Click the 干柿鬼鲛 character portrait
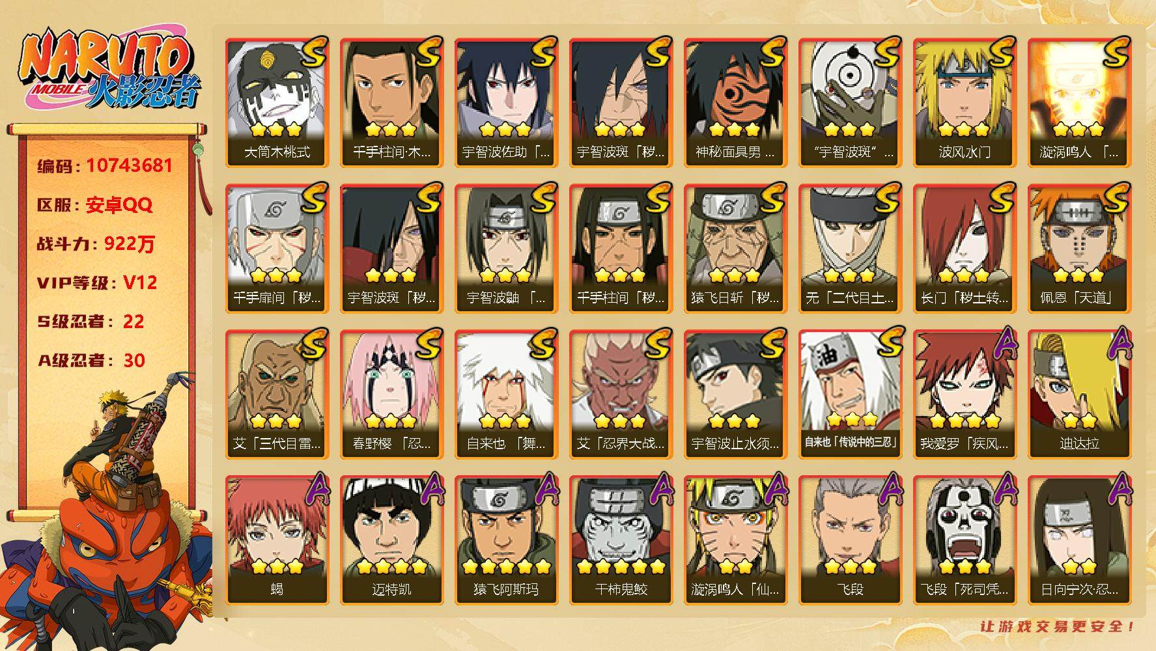1156x651 pixels. pos(621,540)
